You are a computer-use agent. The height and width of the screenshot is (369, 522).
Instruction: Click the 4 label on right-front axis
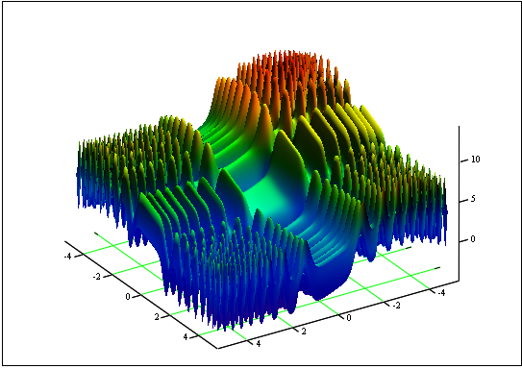point(259,344)
